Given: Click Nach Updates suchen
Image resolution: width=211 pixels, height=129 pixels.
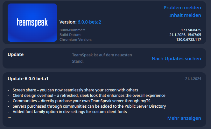Looking at the screenshot, I should (x=176, y=59).
